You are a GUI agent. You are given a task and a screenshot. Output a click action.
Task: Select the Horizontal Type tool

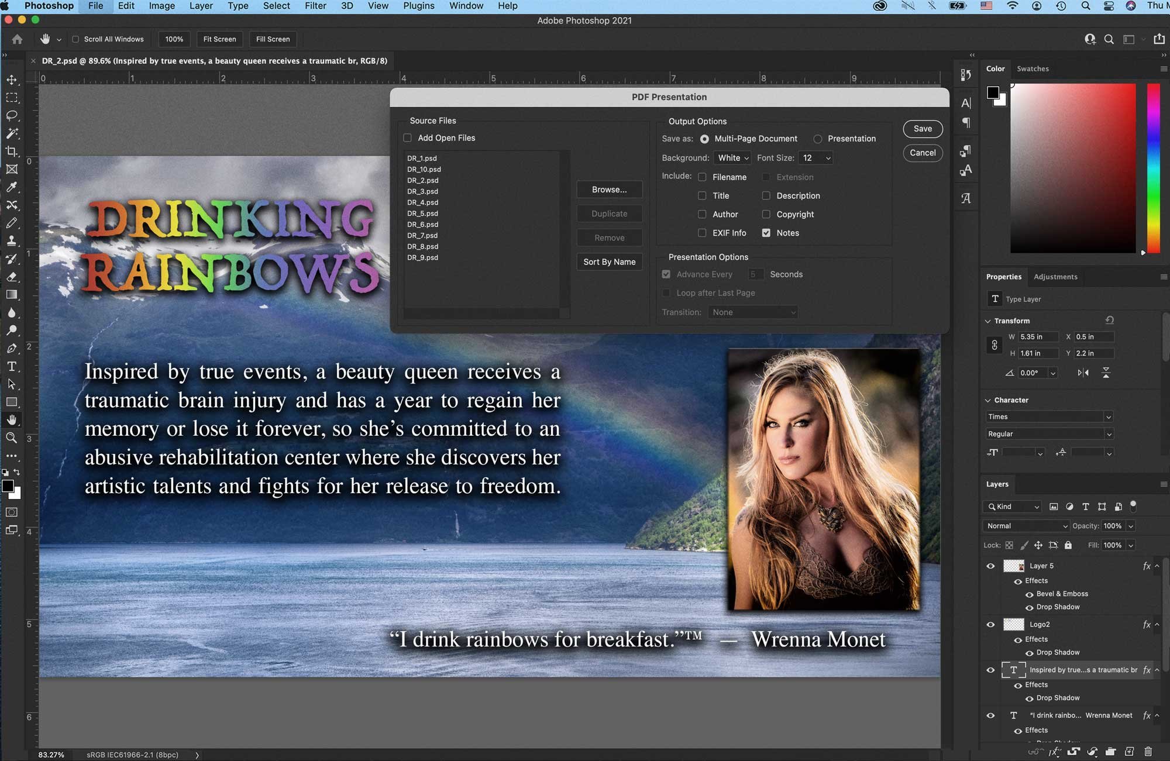pyautogui.click(x=12, y=366)
